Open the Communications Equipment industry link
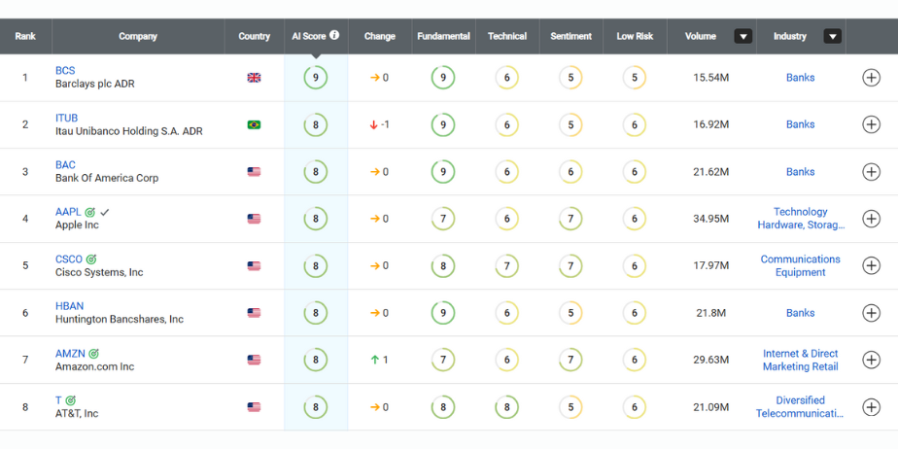Viewport: 898px width, 449px height. point(800,265)
